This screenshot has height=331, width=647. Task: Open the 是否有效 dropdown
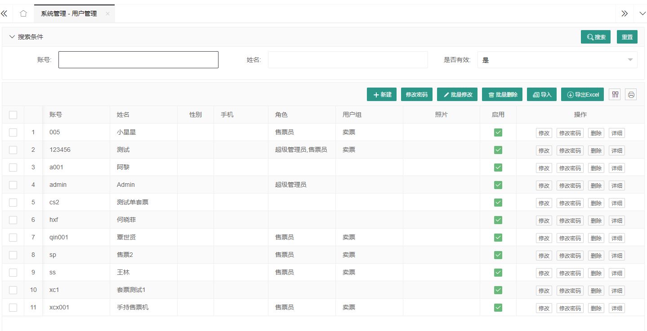click(x=557, y=59)
